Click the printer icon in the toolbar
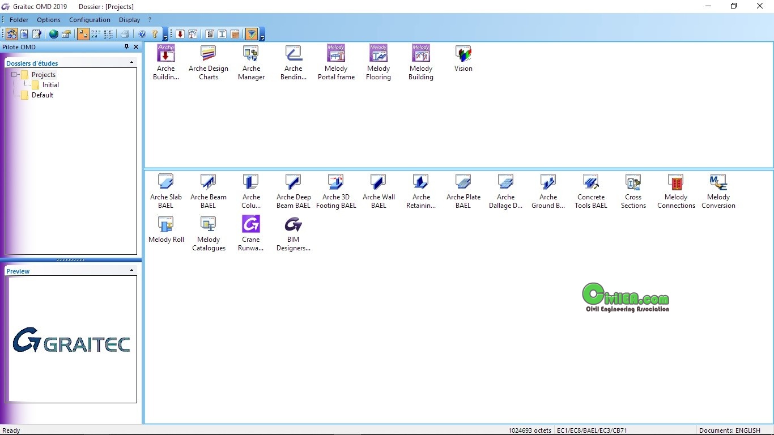Image resolution: width=774 pixels, height=435 pixels. tap(125, 34)
